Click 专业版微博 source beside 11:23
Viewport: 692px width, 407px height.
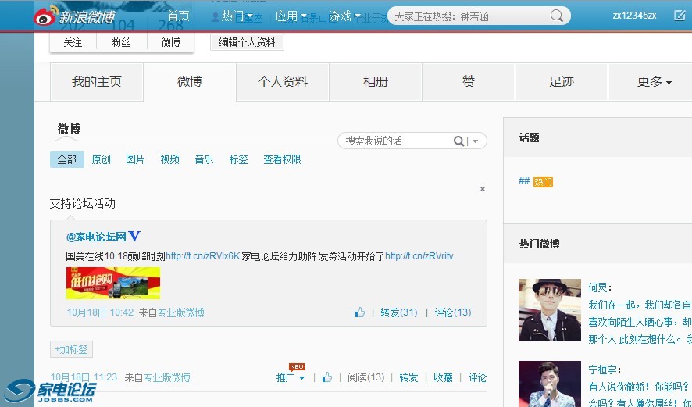tap(167, 377)
